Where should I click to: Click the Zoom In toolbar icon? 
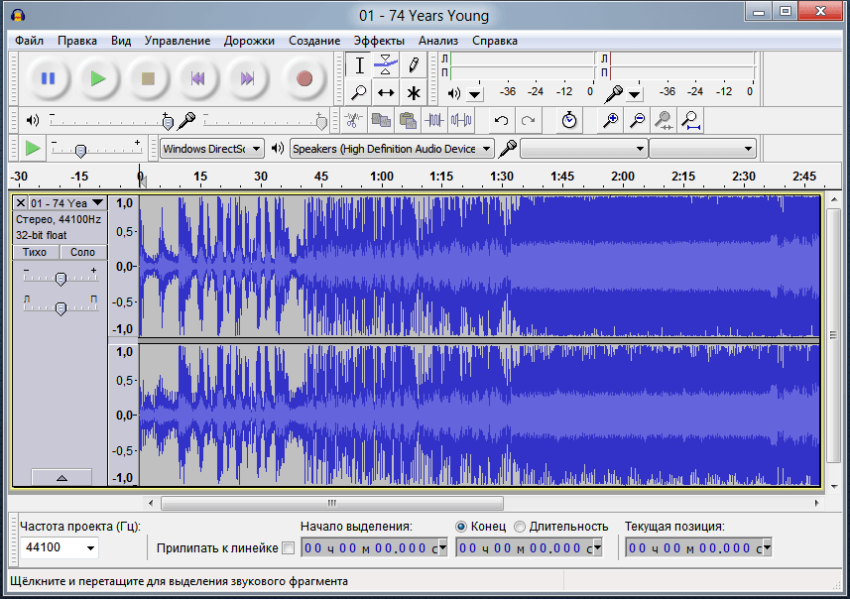(x=612, y=120)
